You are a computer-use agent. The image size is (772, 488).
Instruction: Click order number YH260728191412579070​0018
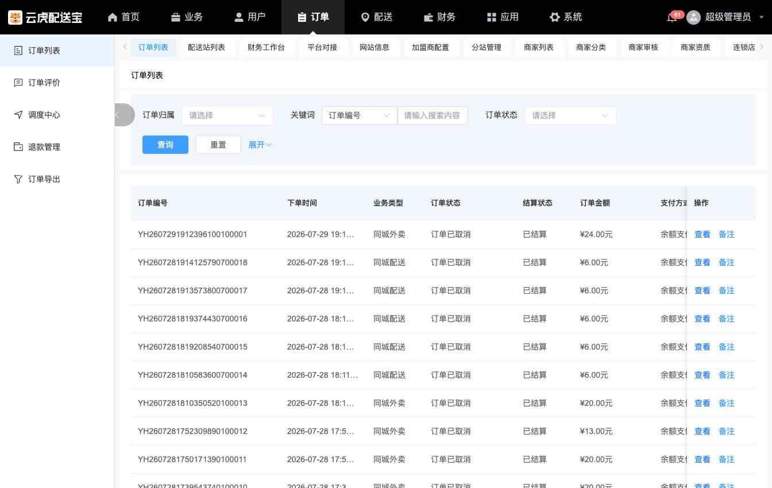[192, 262]
